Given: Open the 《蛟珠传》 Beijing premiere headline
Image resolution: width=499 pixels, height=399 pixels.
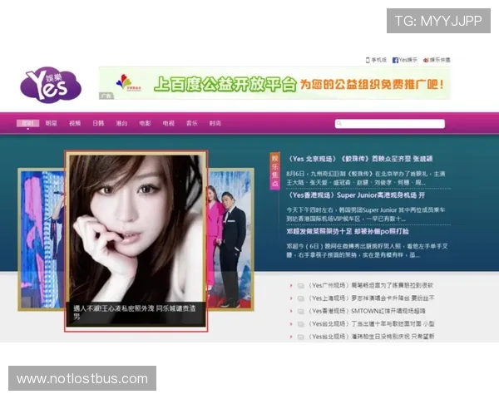Looking at the screenshot, I should (361, 159).
